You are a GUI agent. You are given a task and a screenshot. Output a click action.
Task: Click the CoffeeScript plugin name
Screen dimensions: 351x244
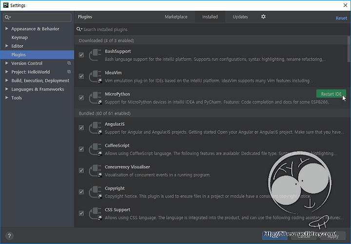pyautogui.click(x=117, y=146)
